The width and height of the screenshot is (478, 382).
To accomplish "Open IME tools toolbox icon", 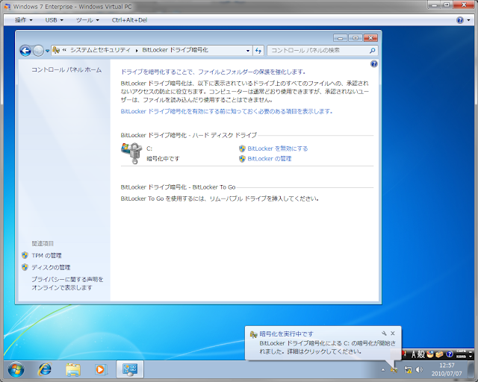I will click(439, 354).
